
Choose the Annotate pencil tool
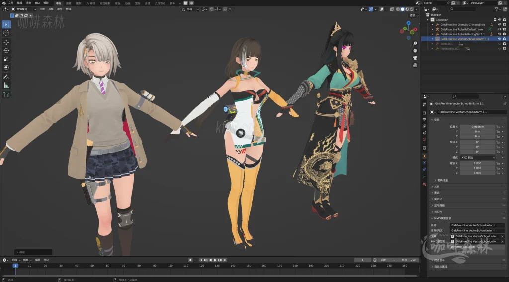(6, 77)
